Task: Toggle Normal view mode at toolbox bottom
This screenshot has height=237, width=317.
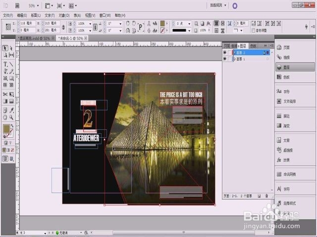Action: click(5, 158)
